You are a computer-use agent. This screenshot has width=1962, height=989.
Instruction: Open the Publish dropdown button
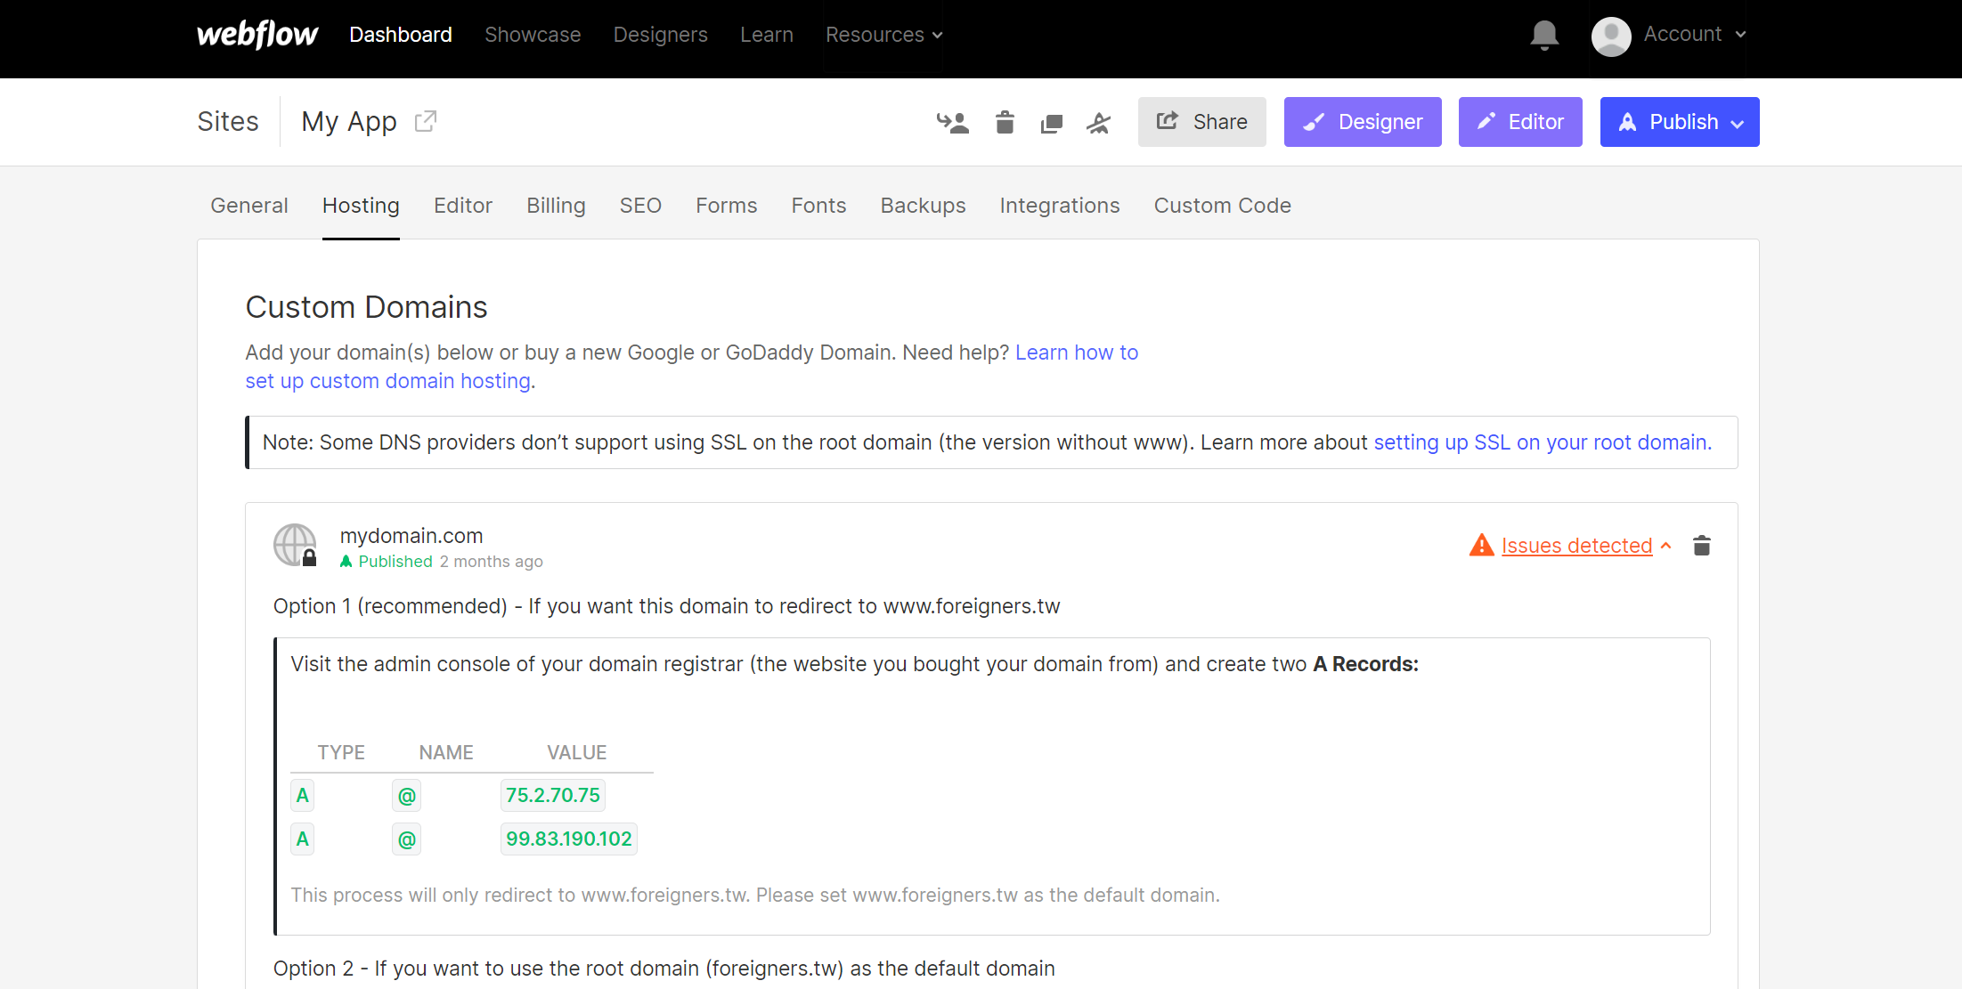coord(1680,122)
